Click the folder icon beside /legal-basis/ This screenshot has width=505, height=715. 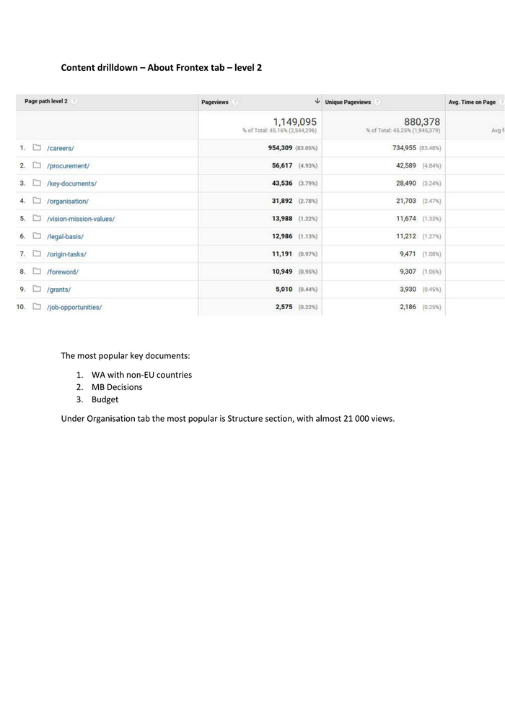[37, 236]
